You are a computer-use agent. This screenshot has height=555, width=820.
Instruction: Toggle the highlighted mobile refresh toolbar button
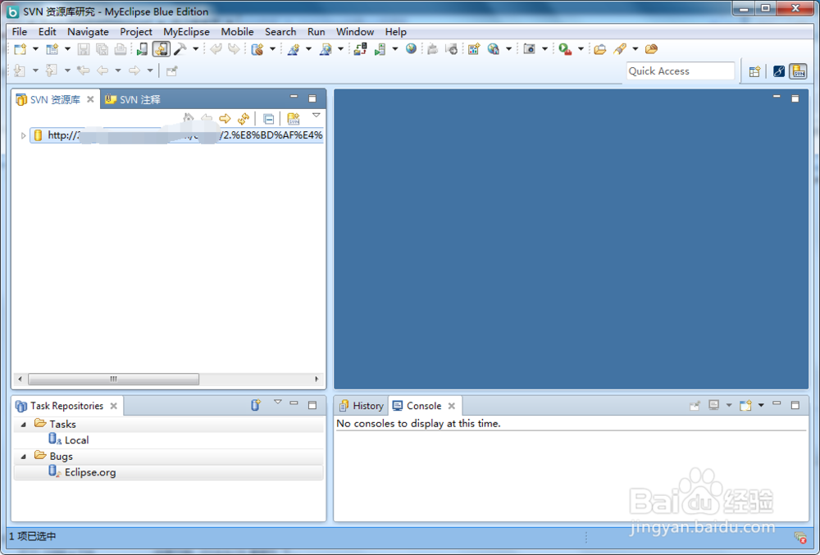(x=161, y=49)
